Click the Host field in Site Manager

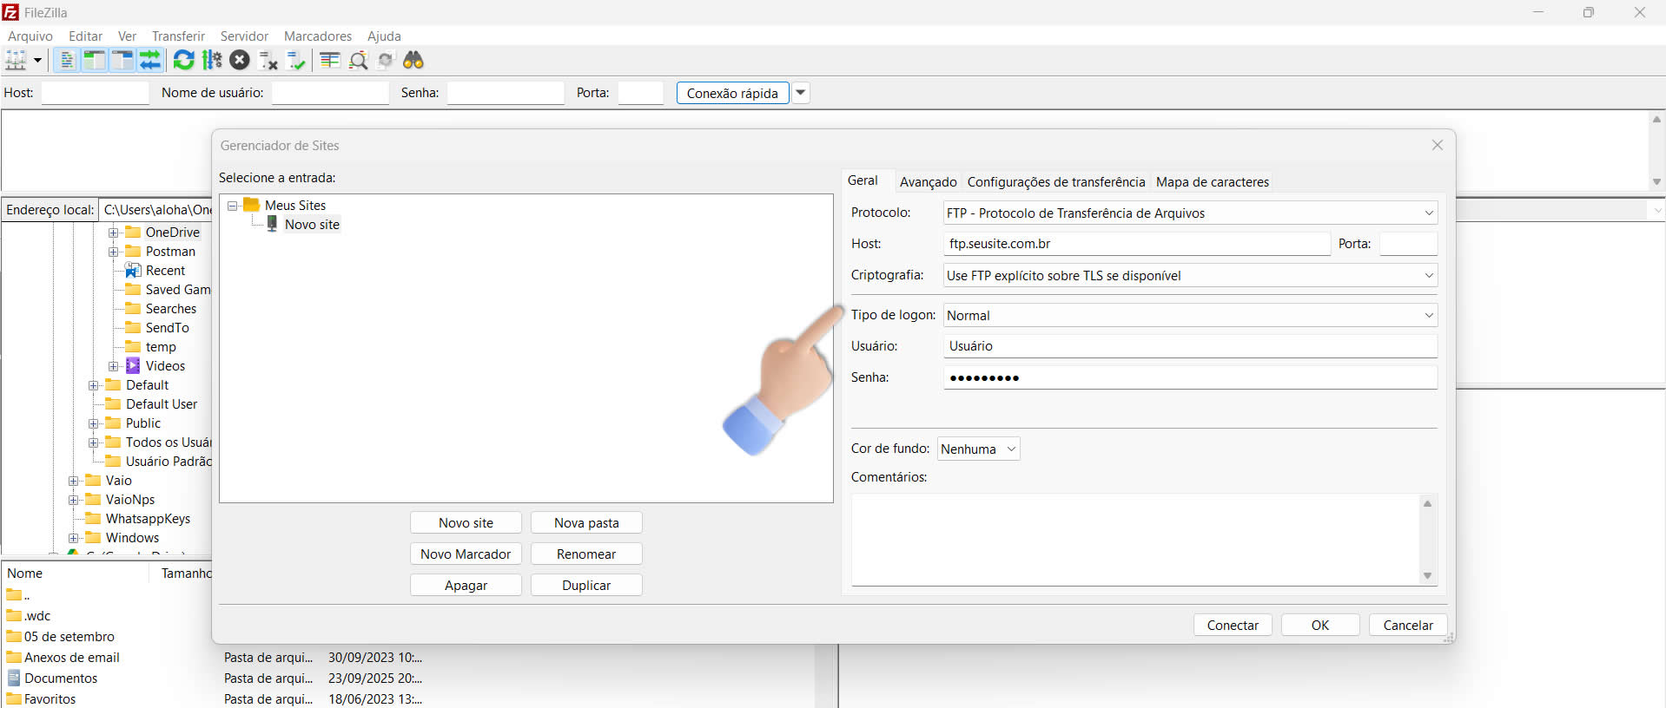pos(1136,244)
